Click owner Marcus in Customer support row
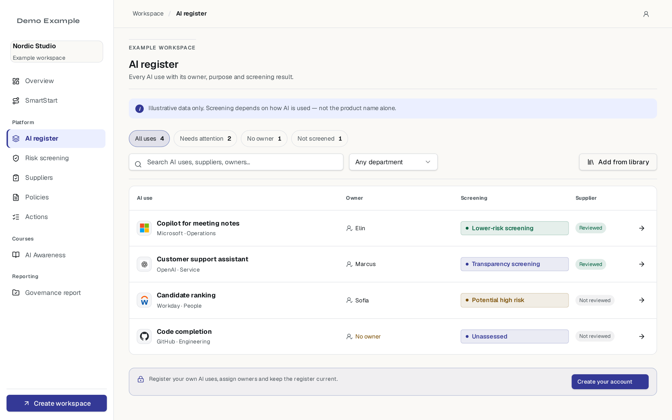Screen dimensions: 672x420 365,264
